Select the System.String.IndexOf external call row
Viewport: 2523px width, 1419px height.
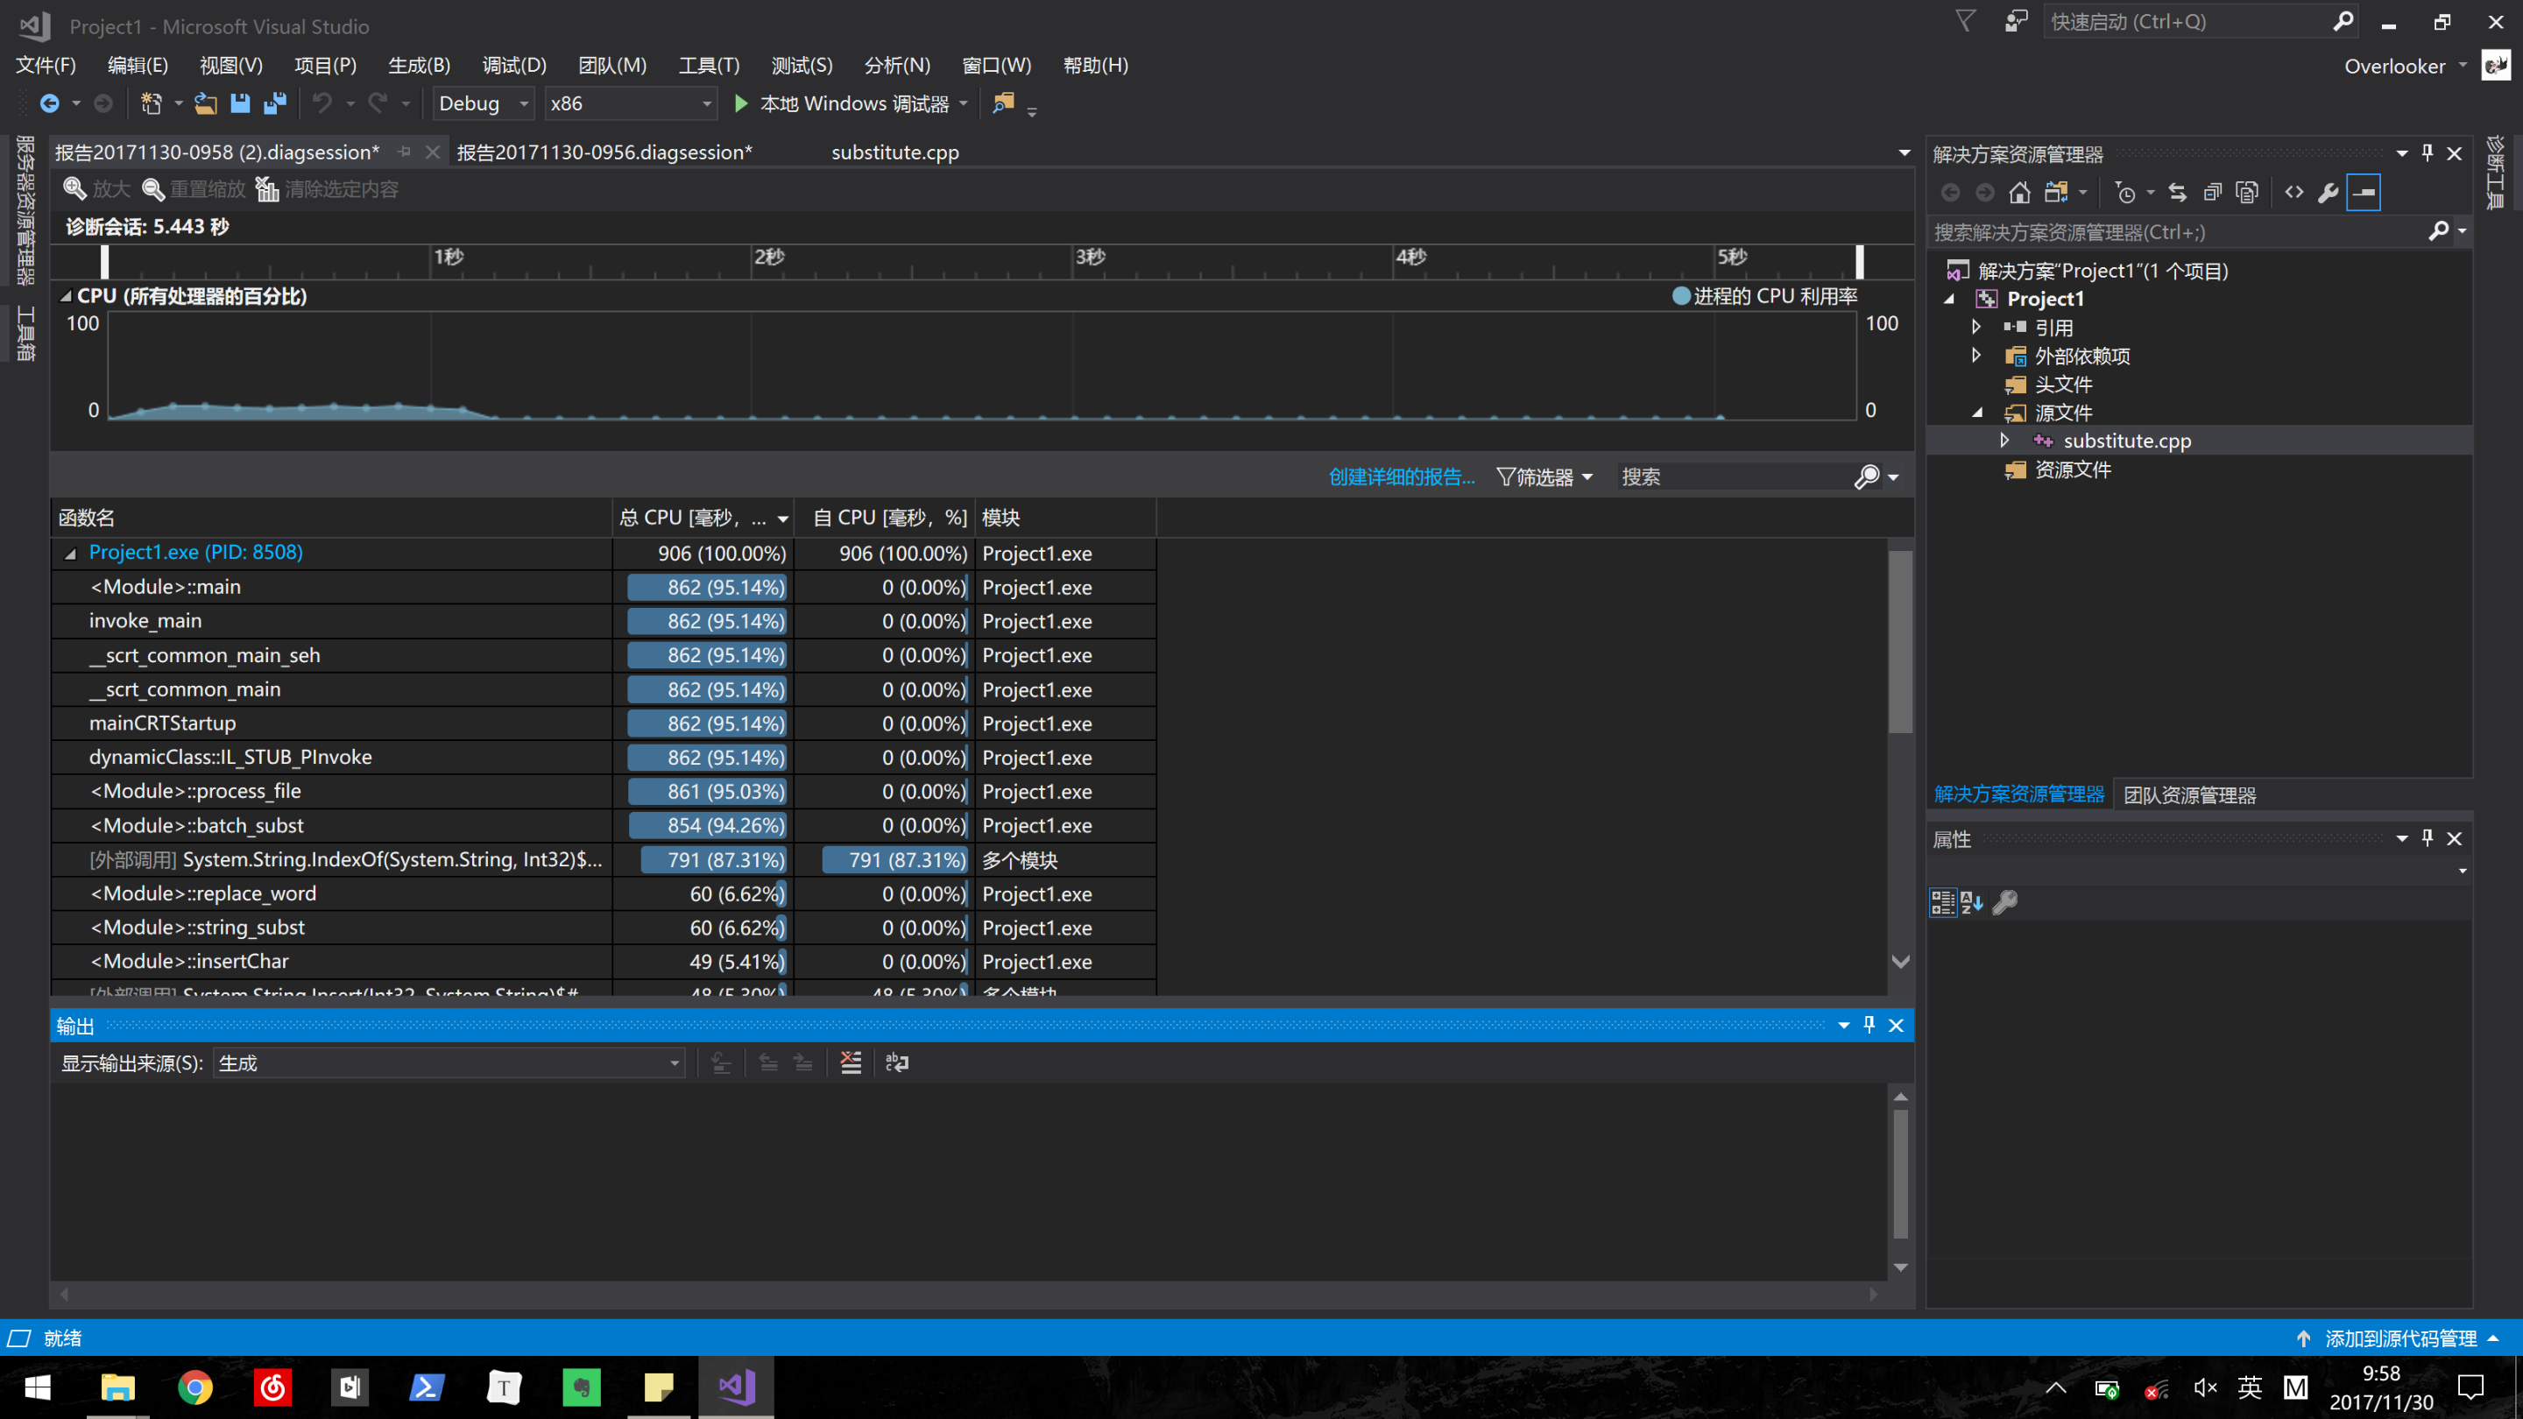[x=604, y=860]
